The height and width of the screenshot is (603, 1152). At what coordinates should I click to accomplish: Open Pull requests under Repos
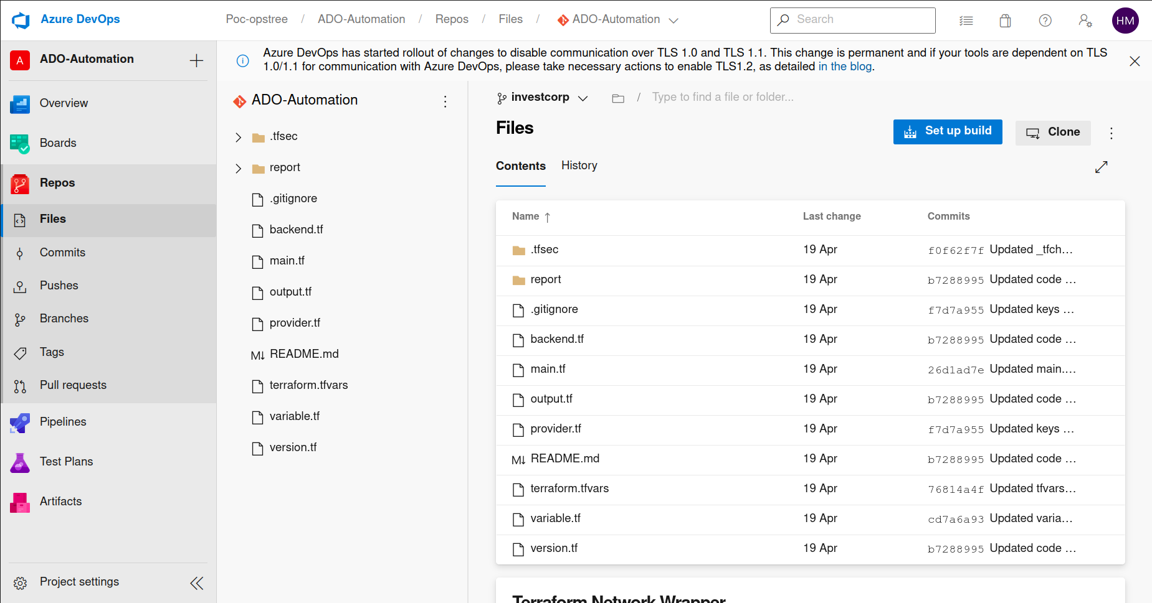coord(108,385)
